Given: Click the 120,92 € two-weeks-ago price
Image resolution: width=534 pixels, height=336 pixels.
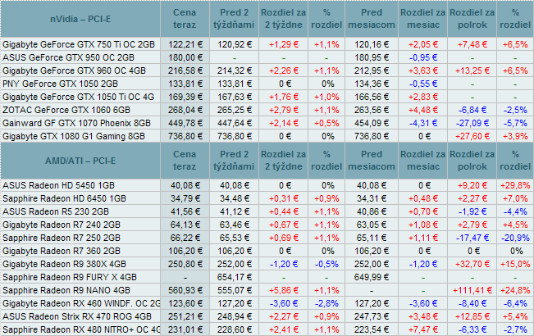Looking at the screenshot, I should [x=235, y=44].
